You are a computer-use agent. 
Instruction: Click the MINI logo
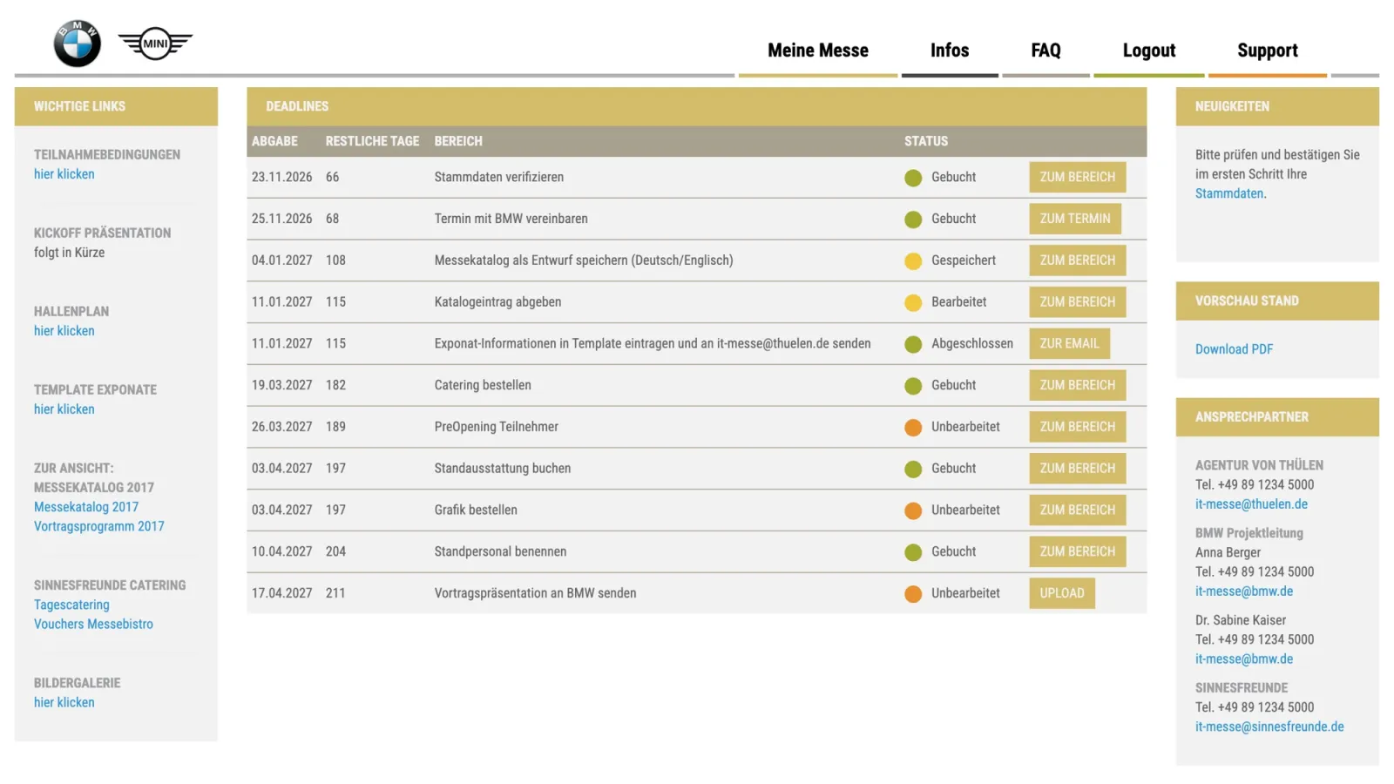(155, 44)
